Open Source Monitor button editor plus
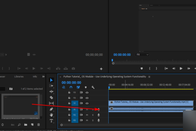Screen dimensions: 196x131 [x=101, y=69]
